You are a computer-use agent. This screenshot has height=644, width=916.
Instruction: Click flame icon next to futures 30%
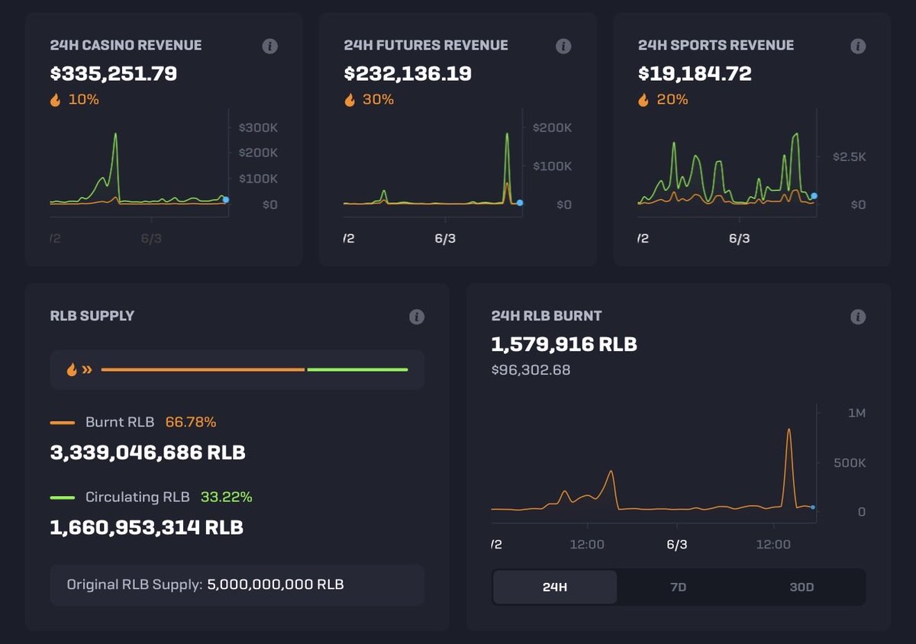[x=350, y=100]
